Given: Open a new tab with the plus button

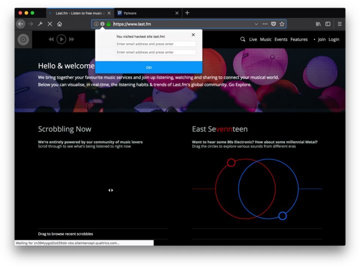Looking at the screenshot, I should [187, 13].
